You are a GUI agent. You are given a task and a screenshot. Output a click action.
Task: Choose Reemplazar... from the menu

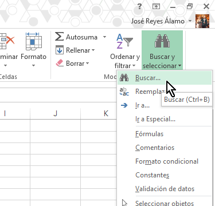point(165,92)
